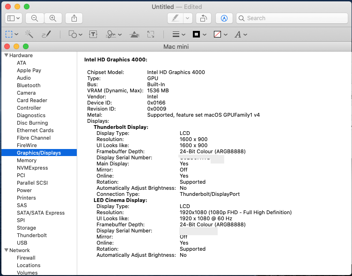Open the Share menu icon
This screenshot has height=276, width=352.
74,18
